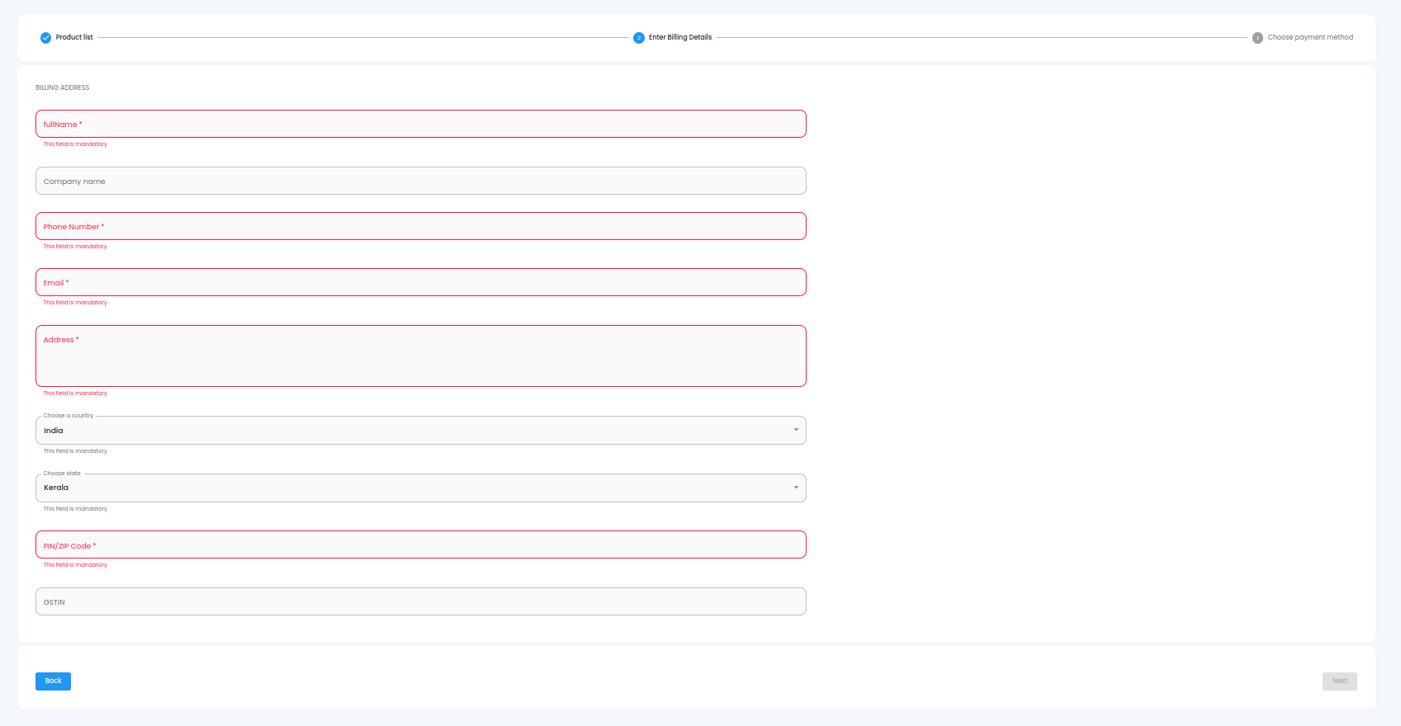Select the Enter Billing Details step label

coord(680,37)
